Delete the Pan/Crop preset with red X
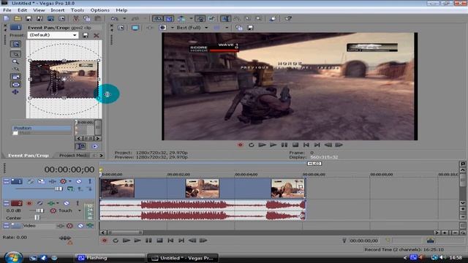Viewport: 468px width, 263px height. point(97,35)
